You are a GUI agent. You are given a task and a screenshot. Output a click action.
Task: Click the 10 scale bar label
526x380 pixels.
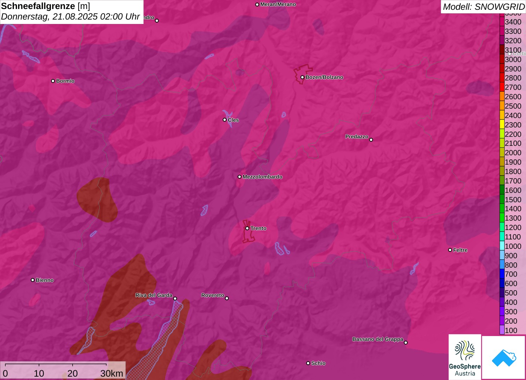pyautogui.click(x=39, y=373)
